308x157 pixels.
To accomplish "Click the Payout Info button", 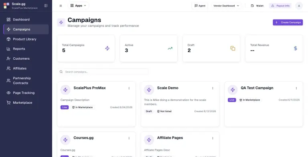I will click(x=280, y=6).
